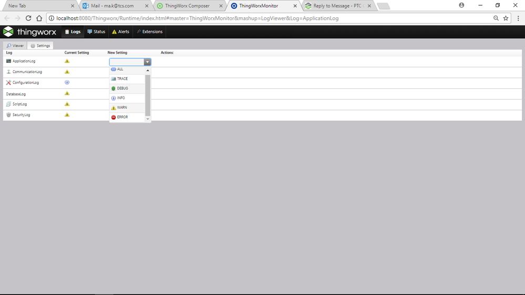Click dropdown list scroll up arrow
525x295 pixels.
point(148,70)
